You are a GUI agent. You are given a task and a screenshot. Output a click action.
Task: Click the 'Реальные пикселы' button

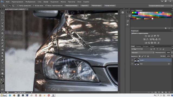click(71, 6)
